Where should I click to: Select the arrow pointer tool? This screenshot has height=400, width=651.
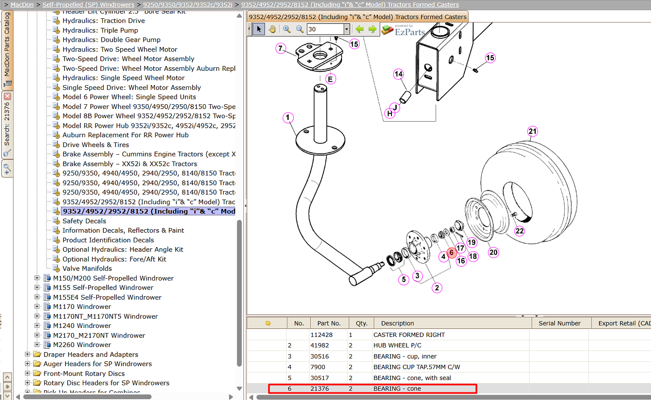(x=259, y=29)
